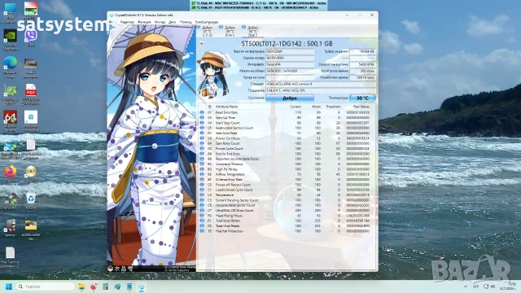
Task: Click the status orb for Spin Retry Count
Action: (x=202, y=143)
